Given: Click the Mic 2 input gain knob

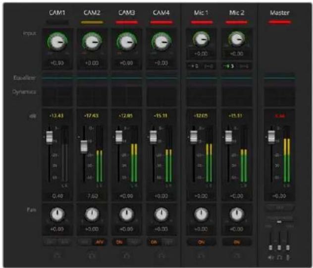Looking at the screenshot, I should tap(237, 39).
